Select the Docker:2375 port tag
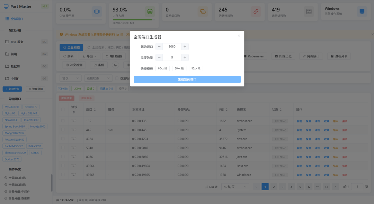This screenshot has height=204, width=374. click(x=12, y=159)
